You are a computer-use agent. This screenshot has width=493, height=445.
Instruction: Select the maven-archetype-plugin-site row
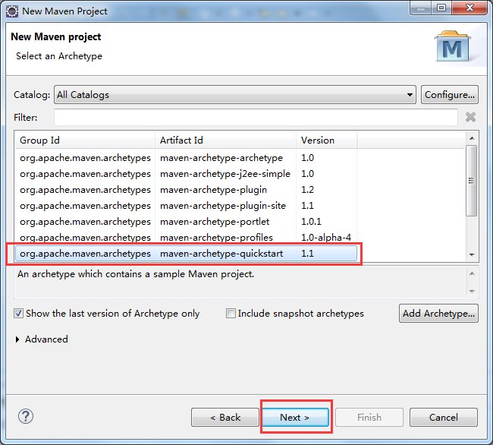point(186,206)
